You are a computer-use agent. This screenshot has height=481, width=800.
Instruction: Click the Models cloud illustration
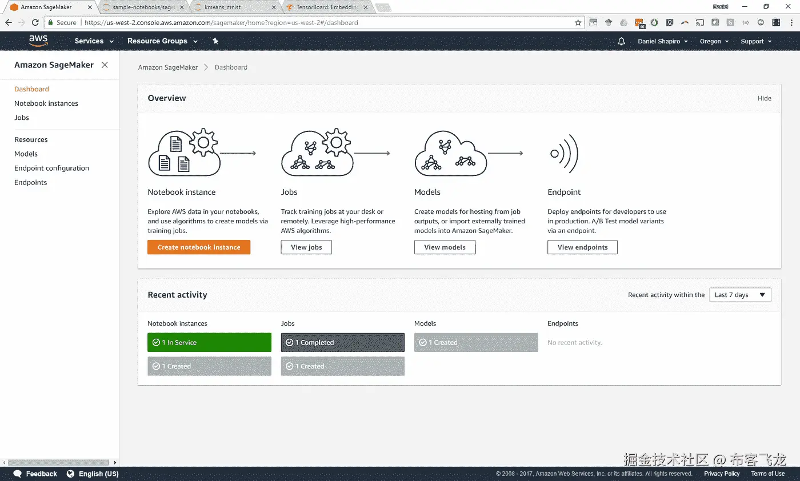[450, 153]
